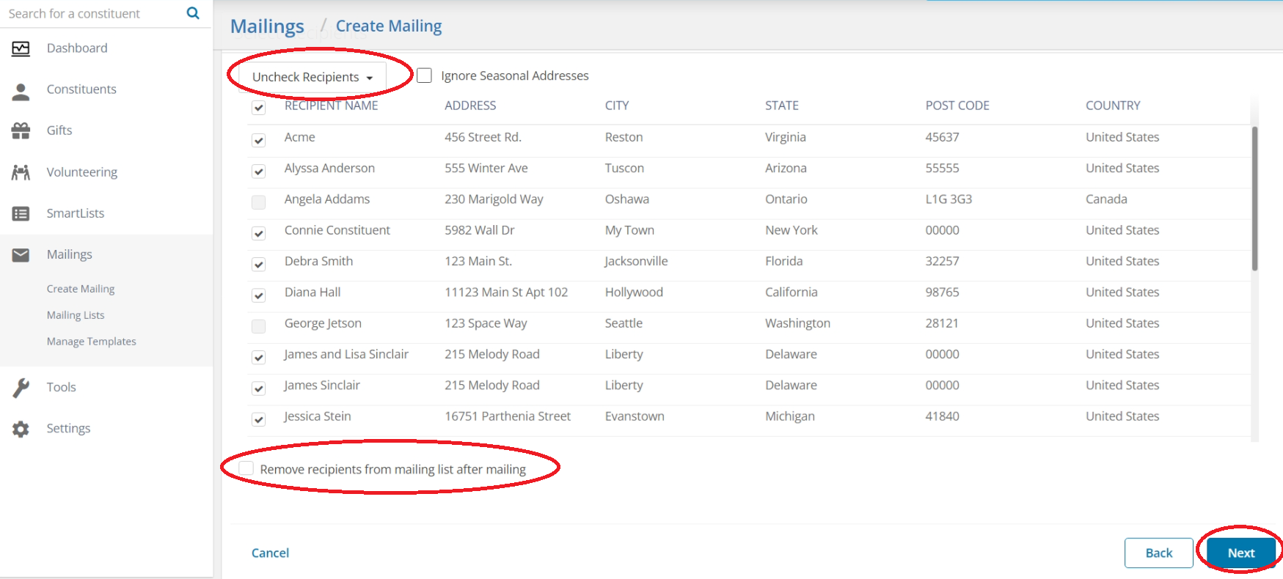Click the SmartLists list icon
This screenshot has height=579, width=1283.
pos(21,213)
